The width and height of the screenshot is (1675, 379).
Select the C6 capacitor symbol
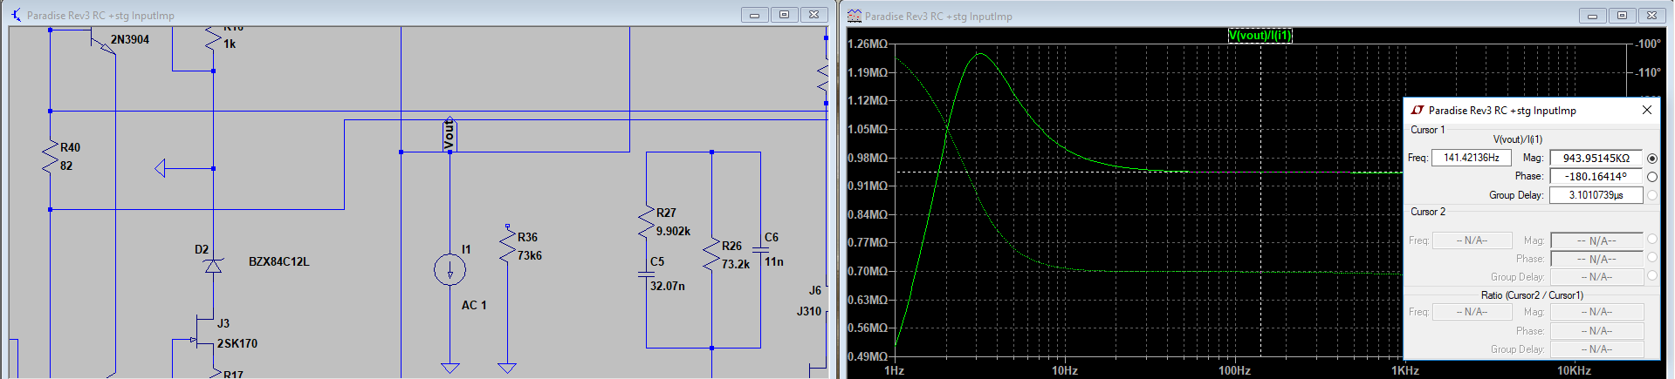pyautogui.click(x=760, y=249)
